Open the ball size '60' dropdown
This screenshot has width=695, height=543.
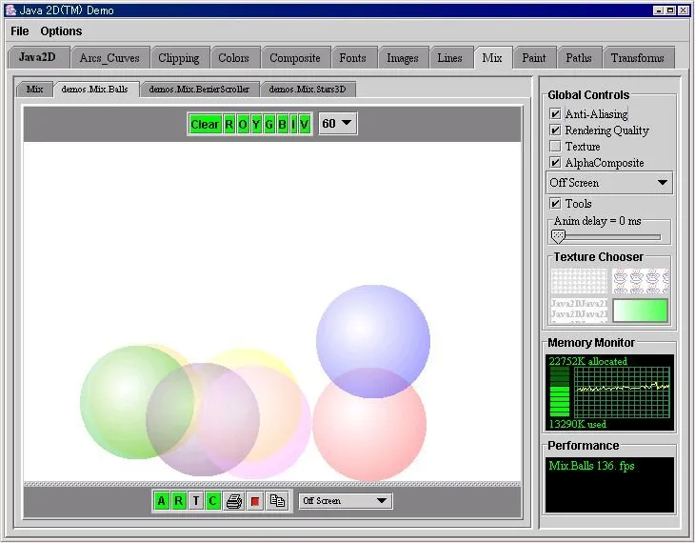pos(337,124)
